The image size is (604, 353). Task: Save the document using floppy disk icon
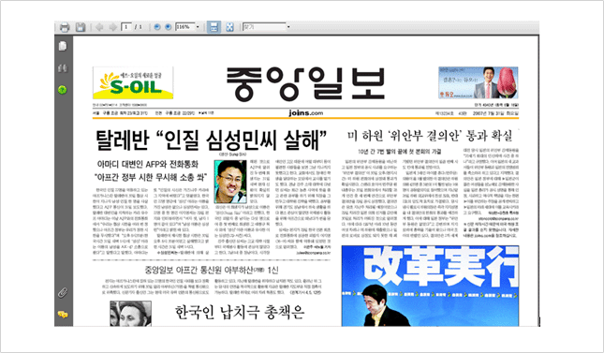pyautogui.click(x=81, y=27)
